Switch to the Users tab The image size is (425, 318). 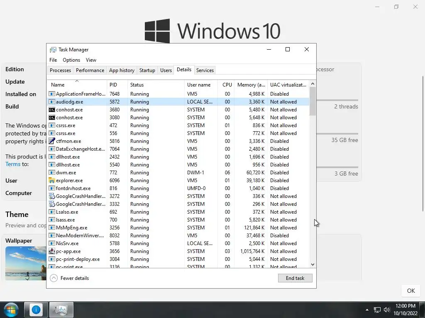pos(166,70)
